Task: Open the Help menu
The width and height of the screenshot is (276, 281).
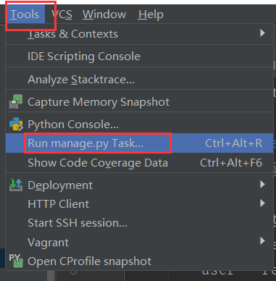Action: pyautogui.click(x=151, y=14)
